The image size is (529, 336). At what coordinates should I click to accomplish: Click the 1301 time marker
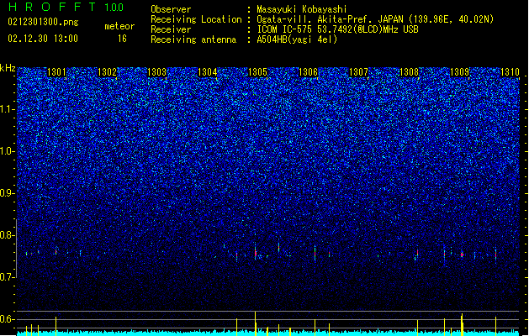(56, 72)
